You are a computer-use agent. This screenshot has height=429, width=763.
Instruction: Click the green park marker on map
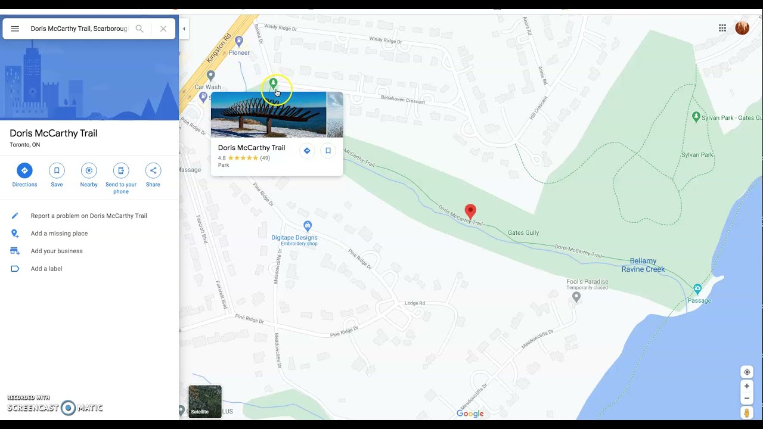point(274,83)
